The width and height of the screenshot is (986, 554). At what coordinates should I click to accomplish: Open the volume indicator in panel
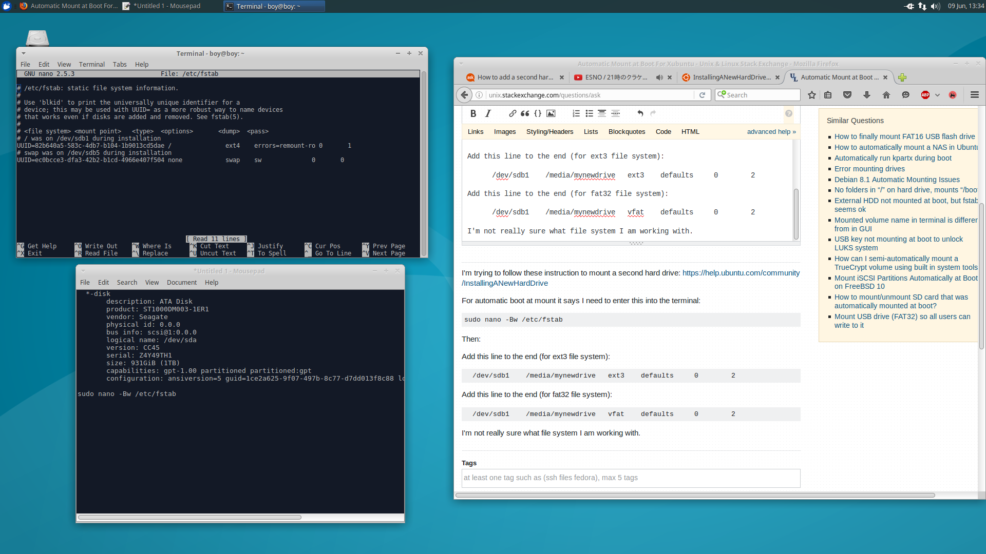pos(935,6)
